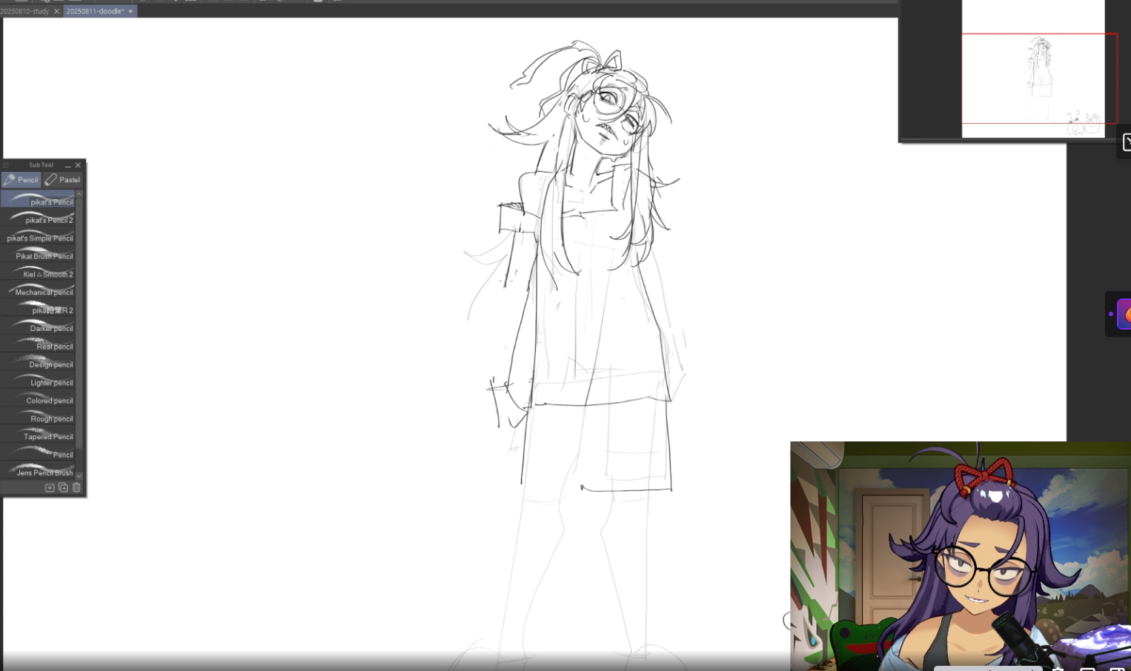Pick pikat's Simple Pencil brush
The image size is (1131, 671).
[x=38, y=236]
